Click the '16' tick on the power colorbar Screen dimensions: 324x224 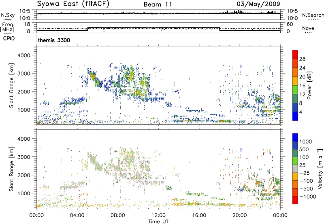pyautogui.click(x=302, y=86)
